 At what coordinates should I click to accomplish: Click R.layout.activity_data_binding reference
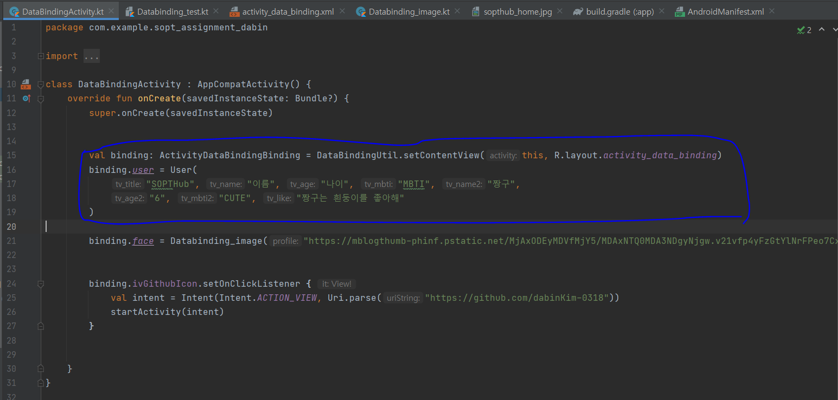coord(636,155)
